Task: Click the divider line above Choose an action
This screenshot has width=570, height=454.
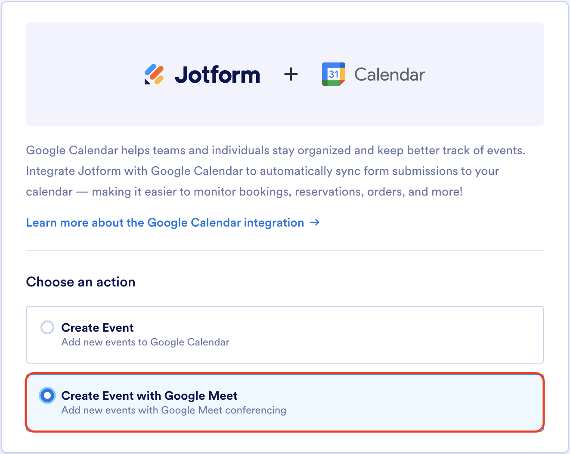Action: click(285, 250)
